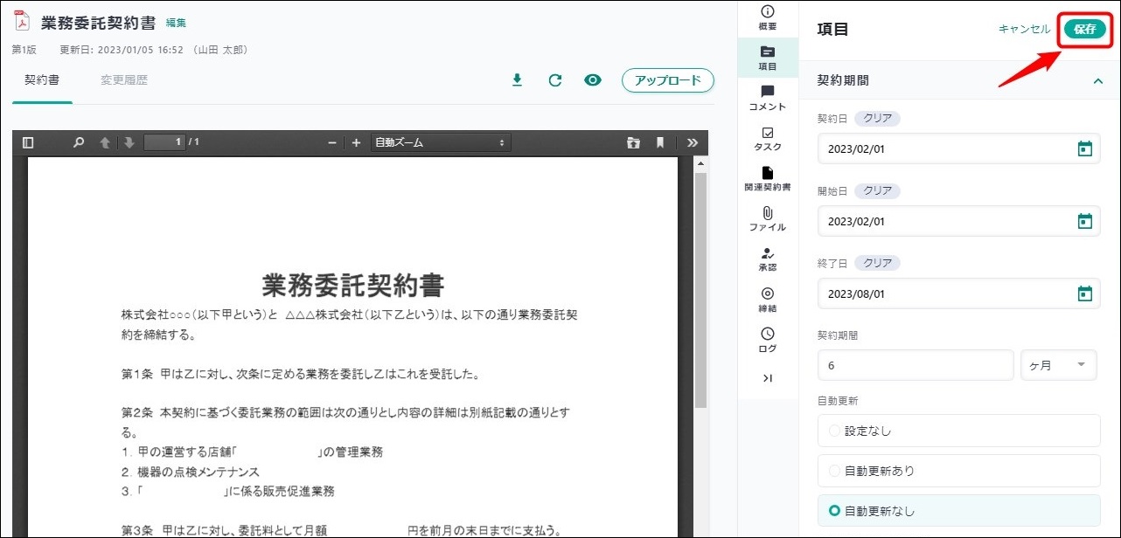Toggle the eye preview icon
The width and height of the screenshot is (1121, 538).
click(593, 80)
